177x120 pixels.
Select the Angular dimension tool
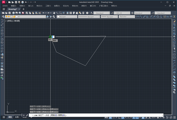click(161, 17)
